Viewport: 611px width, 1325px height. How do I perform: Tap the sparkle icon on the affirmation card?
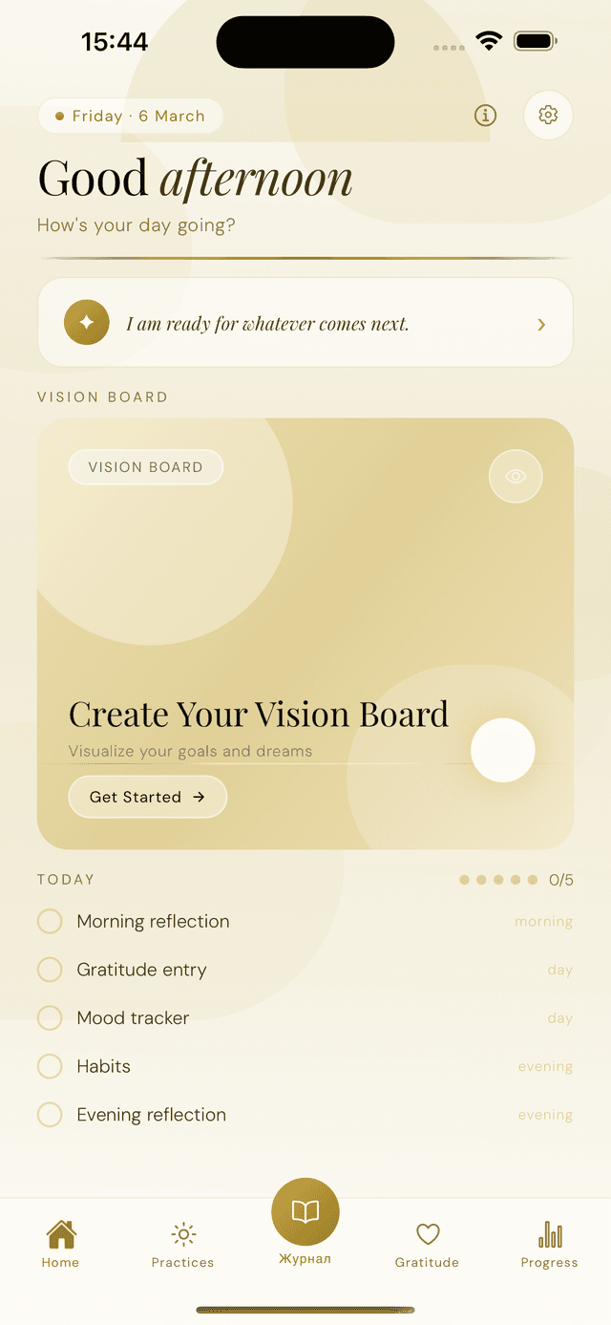(86, 322)
